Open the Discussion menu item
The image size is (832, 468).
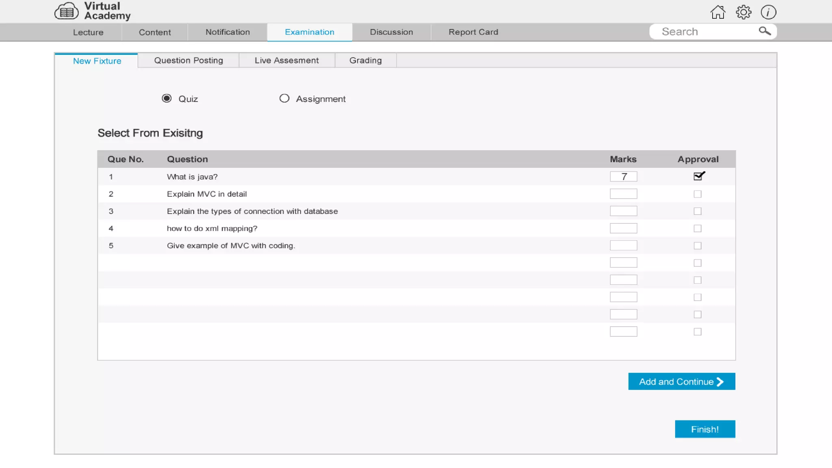tap(391, 32)
